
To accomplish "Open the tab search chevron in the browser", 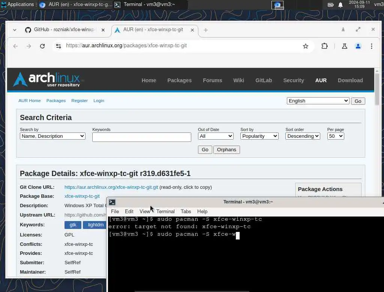I will [x=15, y=30].
